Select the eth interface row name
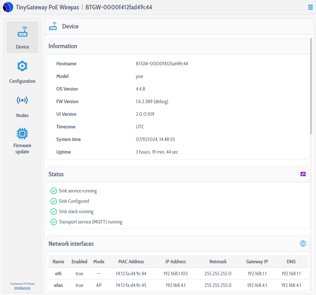Viewport: 316px width, 295px height. (x=58, y=274)
